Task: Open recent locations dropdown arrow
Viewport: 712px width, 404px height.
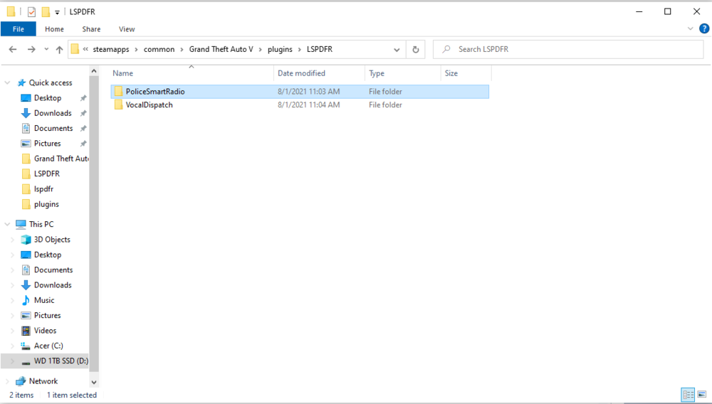Action: pyautogui.click(x=46, y=49)
